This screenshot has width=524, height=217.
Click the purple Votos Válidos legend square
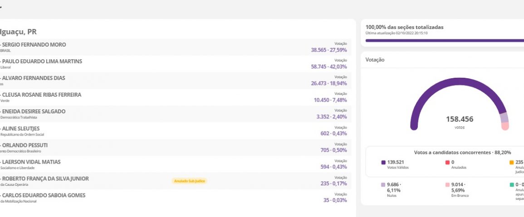click(x=383, y=162)
